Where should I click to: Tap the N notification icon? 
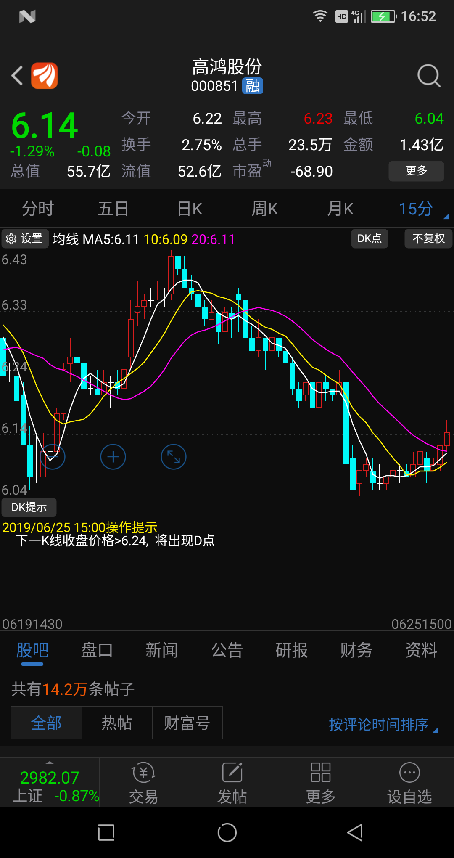click(27, 17)
